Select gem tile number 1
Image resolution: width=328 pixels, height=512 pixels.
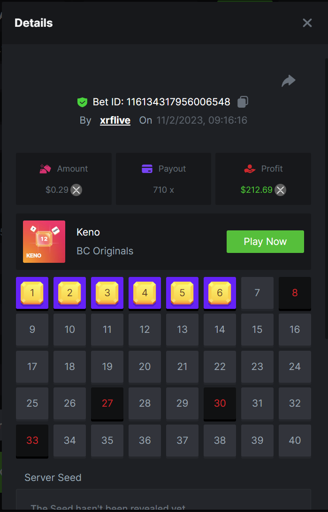click(32, 293)
